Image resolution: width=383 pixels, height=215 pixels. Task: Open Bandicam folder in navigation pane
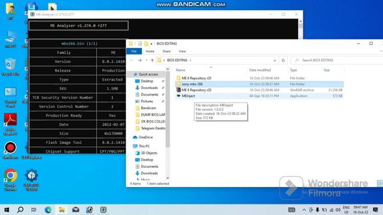[148, 108]
